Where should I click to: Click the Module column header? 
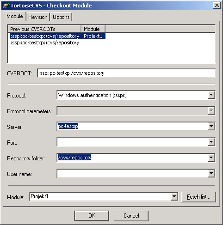(93, 29)
